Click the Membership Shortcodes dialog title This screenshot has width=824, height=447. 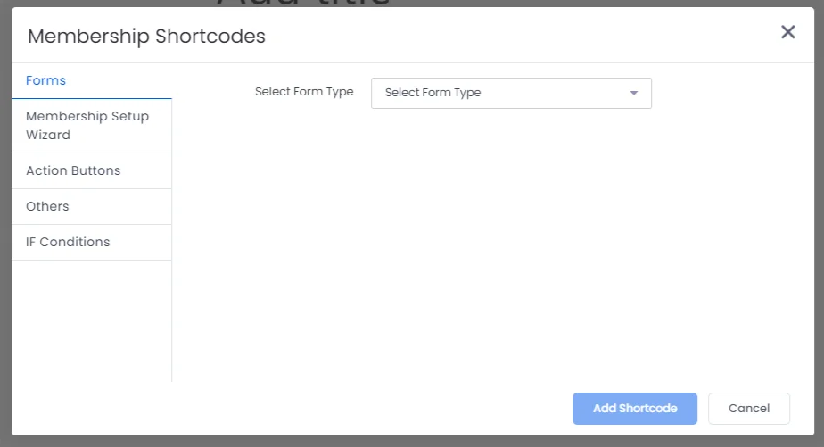click(x=146, y=37)
